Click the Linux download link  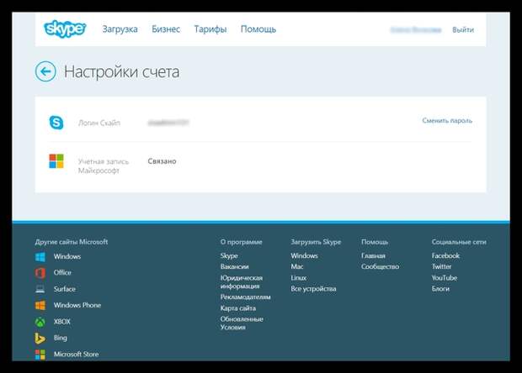(299, 278)
